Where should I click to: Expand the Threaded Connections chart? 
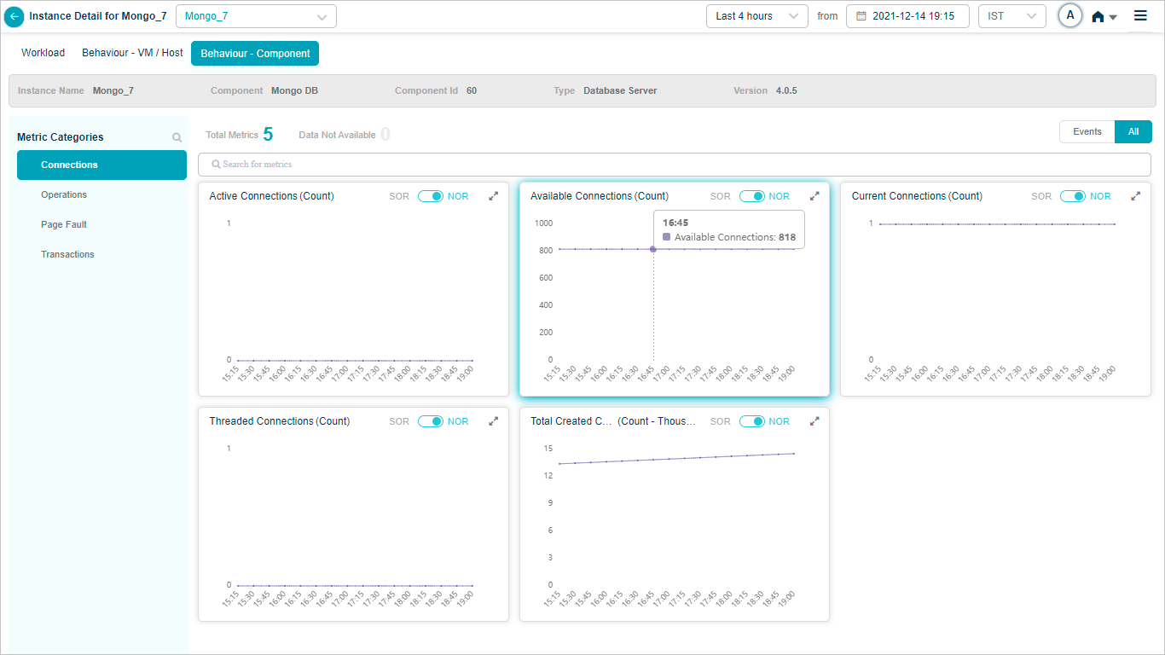pyautogui.click(x=493, y=421)
